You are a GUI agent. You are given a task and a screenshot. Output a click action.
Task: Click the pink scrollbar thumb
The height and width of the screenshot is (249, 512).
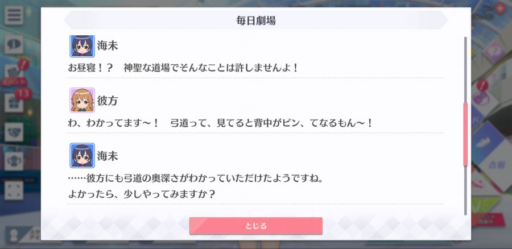pos(465,135)
